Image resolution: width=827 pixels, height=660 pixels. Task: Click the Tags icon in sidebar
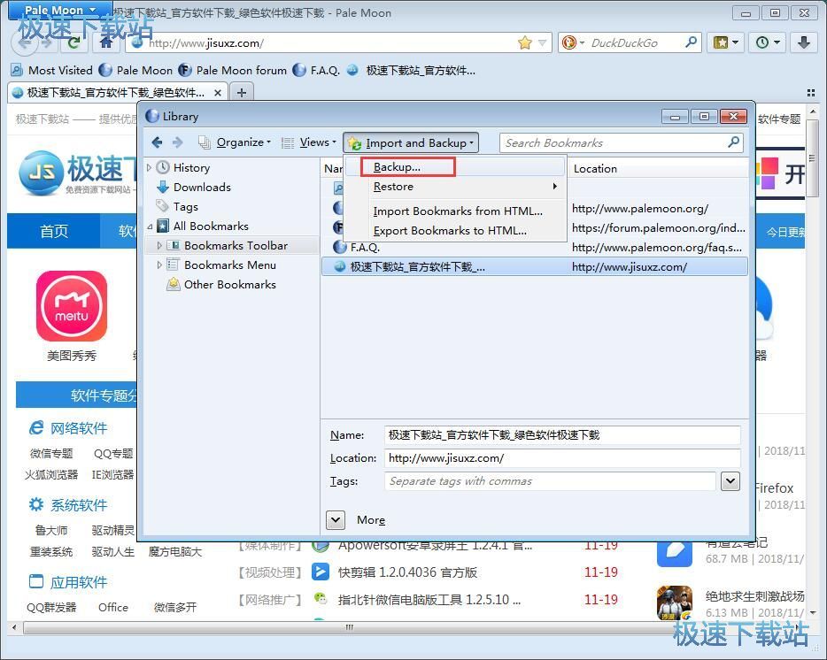pyautogui.click(x=162, y=205)
